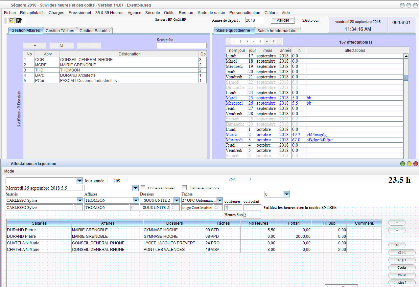
Task: Click the plus button above affaires table
Action: [35, 46]
